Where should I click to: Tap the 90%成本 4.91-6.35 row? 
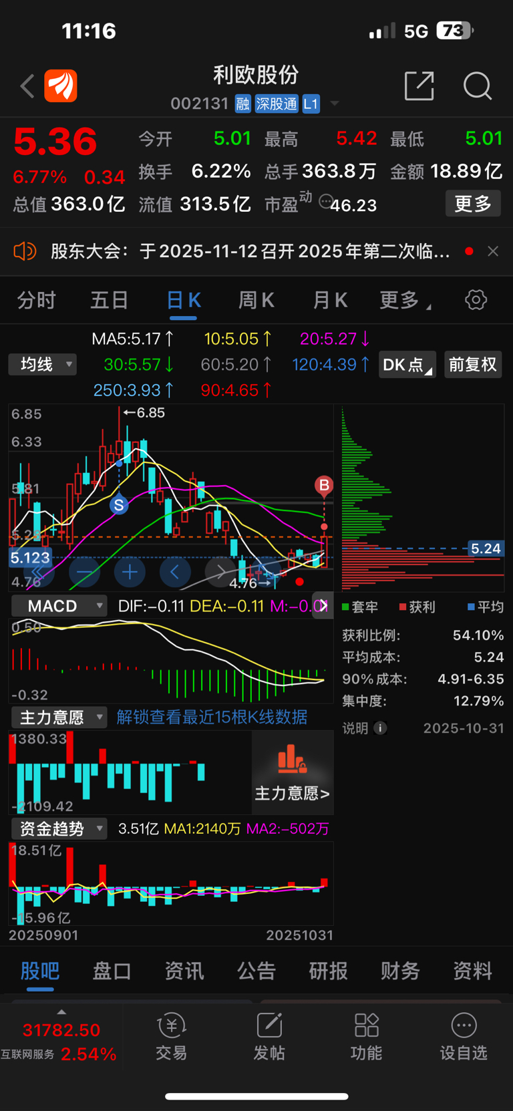[423, 679]
